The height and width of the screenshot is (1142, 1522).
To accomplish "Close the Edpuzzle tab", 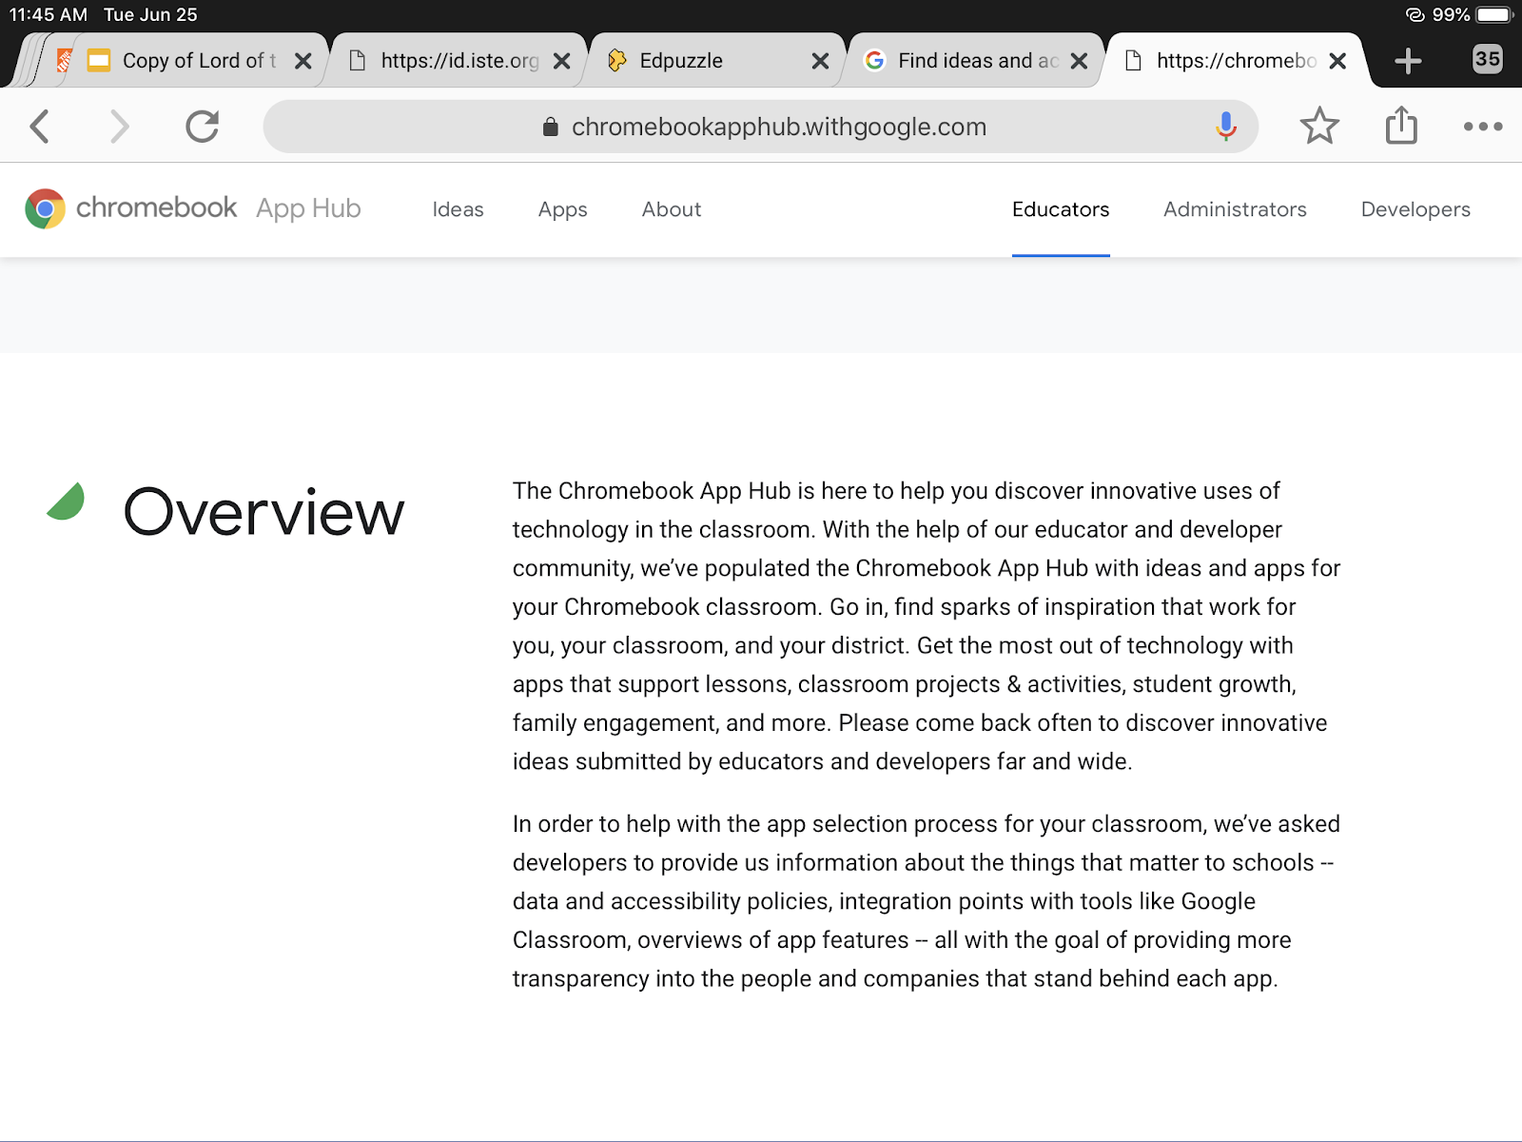I will tap(820, 61).
